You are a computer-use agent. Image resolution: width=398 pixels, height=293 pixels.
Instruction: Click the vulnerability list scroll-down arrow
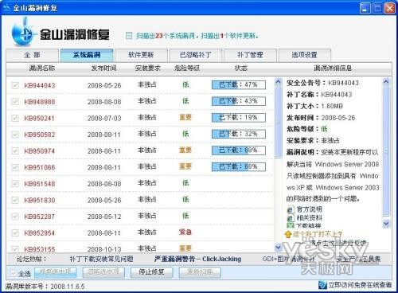click(x=278, y=248)
